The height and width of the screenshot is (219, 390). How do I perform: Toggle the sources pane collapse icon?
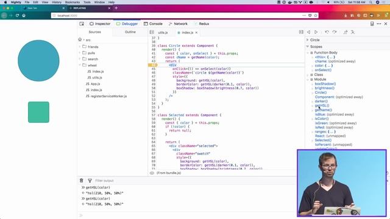click(x=152, y=32)
